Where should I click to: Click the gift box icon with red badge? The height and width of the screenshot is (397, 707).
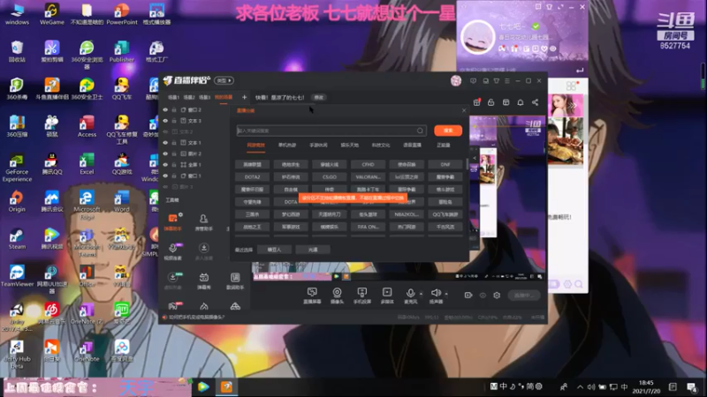(476, 102)
